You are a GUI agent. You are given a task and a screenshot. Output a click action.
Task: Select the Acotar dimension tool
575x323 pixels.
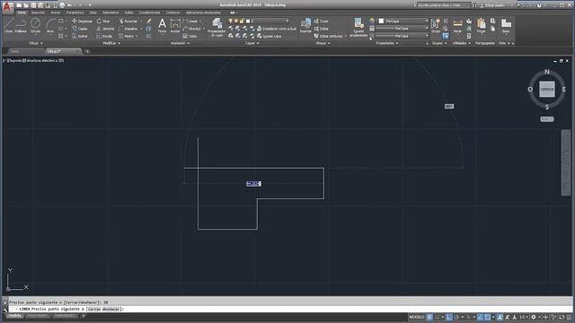coord(175,26)
